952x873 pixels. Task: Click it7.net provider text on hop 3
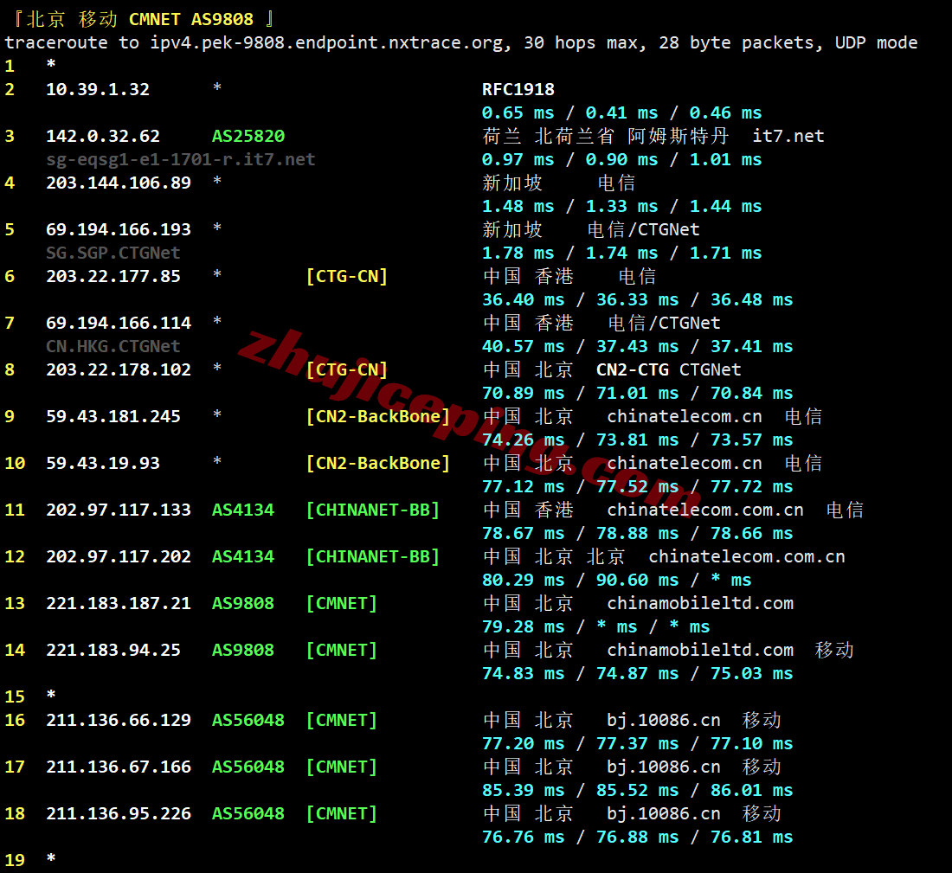(x=788, y=136)
